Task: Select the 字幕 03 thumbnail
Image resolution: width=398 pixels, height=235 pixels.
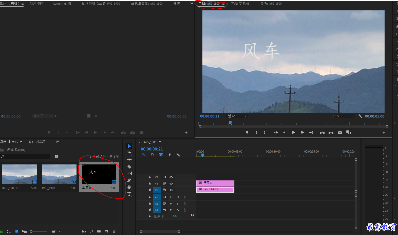Action: (99, 174)
